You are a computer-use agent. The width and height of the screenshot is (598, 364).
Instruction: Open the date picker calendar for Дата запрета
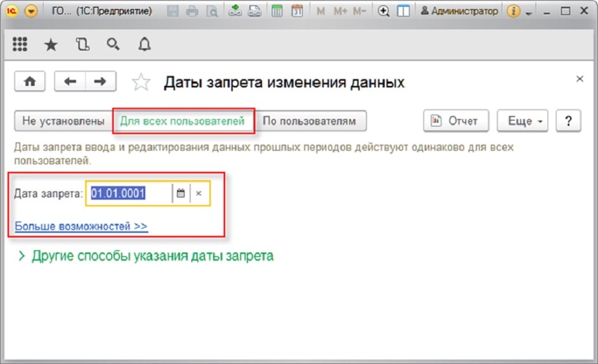pyautogui.click(x=181, y=193)
